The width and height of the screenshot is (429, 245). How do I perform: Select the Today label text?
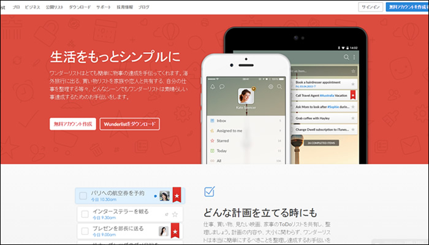tap(222, 151)
